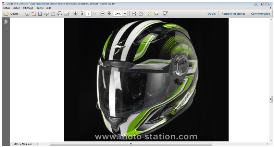Screen dimensions: 274x147
Task: Zoom in with the plus button
Action: click(x=109, y=13)
